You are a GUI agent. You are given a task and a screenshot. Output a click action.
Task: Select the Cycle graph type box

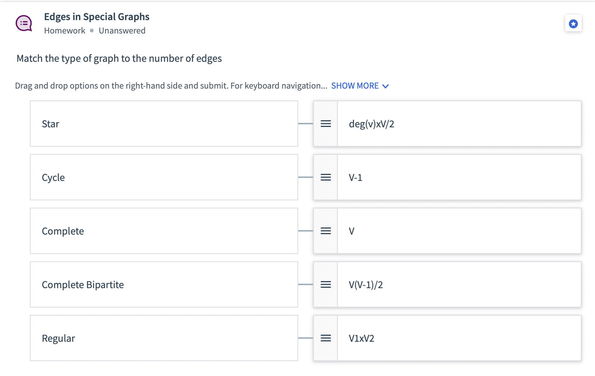[x=164, y=177]
